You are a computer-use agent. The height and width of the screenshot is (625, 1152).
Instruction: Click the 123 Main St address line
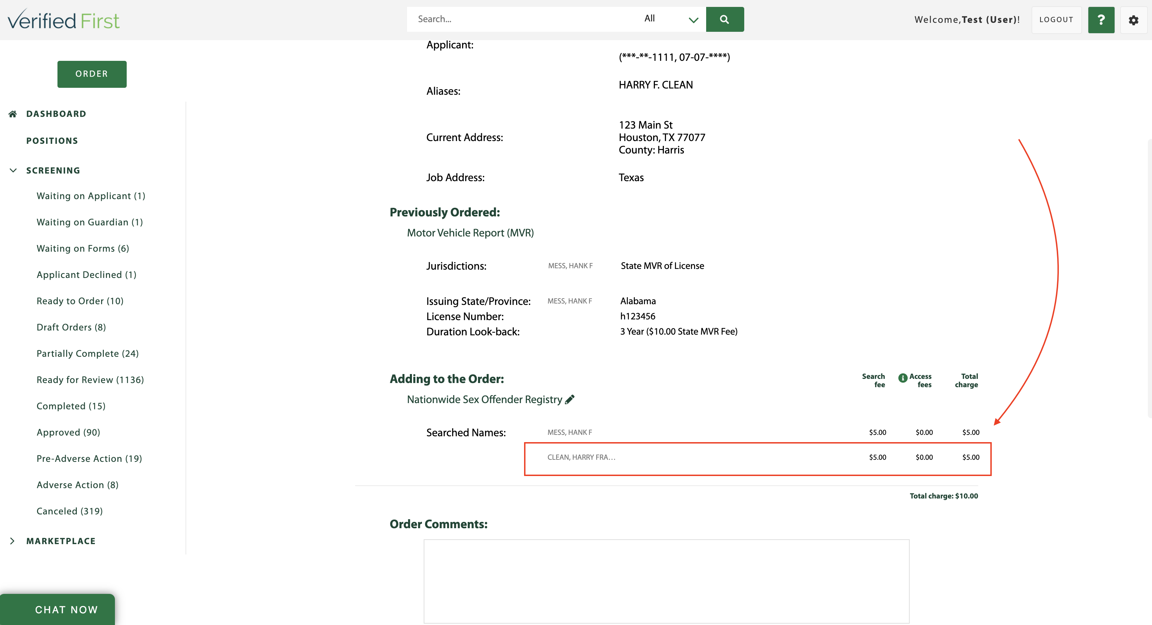click(645, 125)
